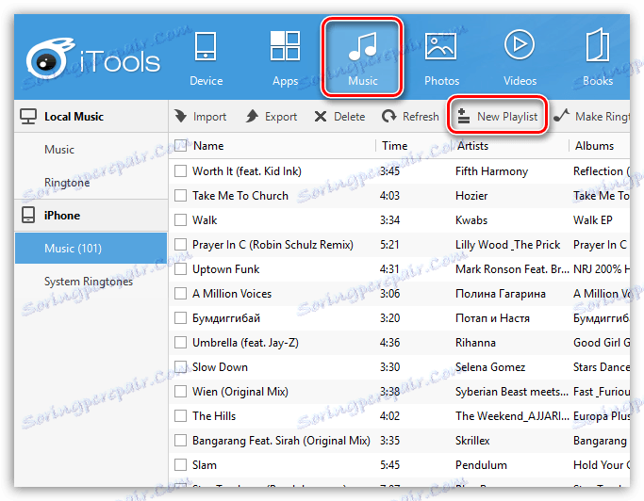This screenshot has width=644, height=501.
Task: Check the box for Бумдиггибай
Action: click(x=180, y=318)
